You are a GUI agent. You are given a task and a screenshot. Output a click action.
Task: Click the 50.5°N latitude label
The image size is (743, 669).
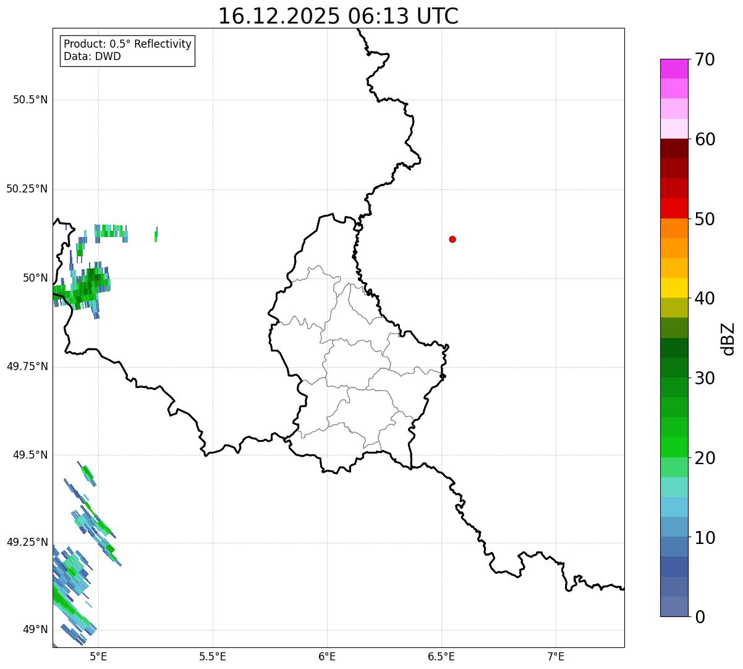[x=30, y=100]
